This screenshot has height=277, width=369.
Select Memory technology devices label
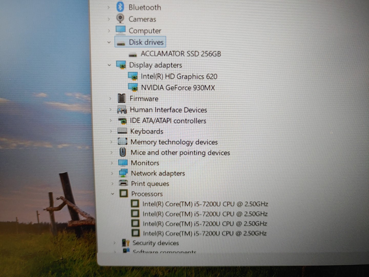click(174, 142)
